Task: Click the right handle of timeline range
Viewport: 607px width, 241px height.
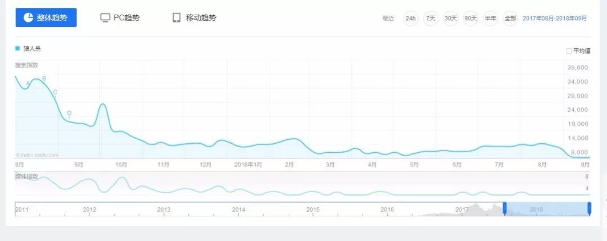Action: pos(589,208)
